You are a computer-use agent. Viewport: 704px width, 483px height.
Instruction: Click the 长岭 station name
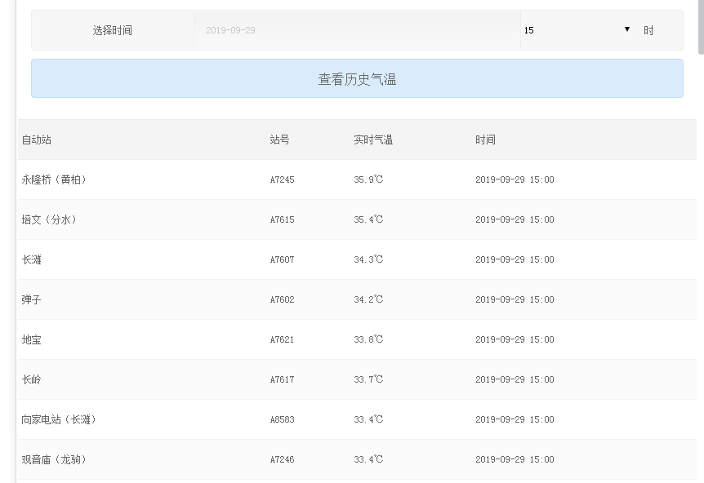[x=31, y=379]
